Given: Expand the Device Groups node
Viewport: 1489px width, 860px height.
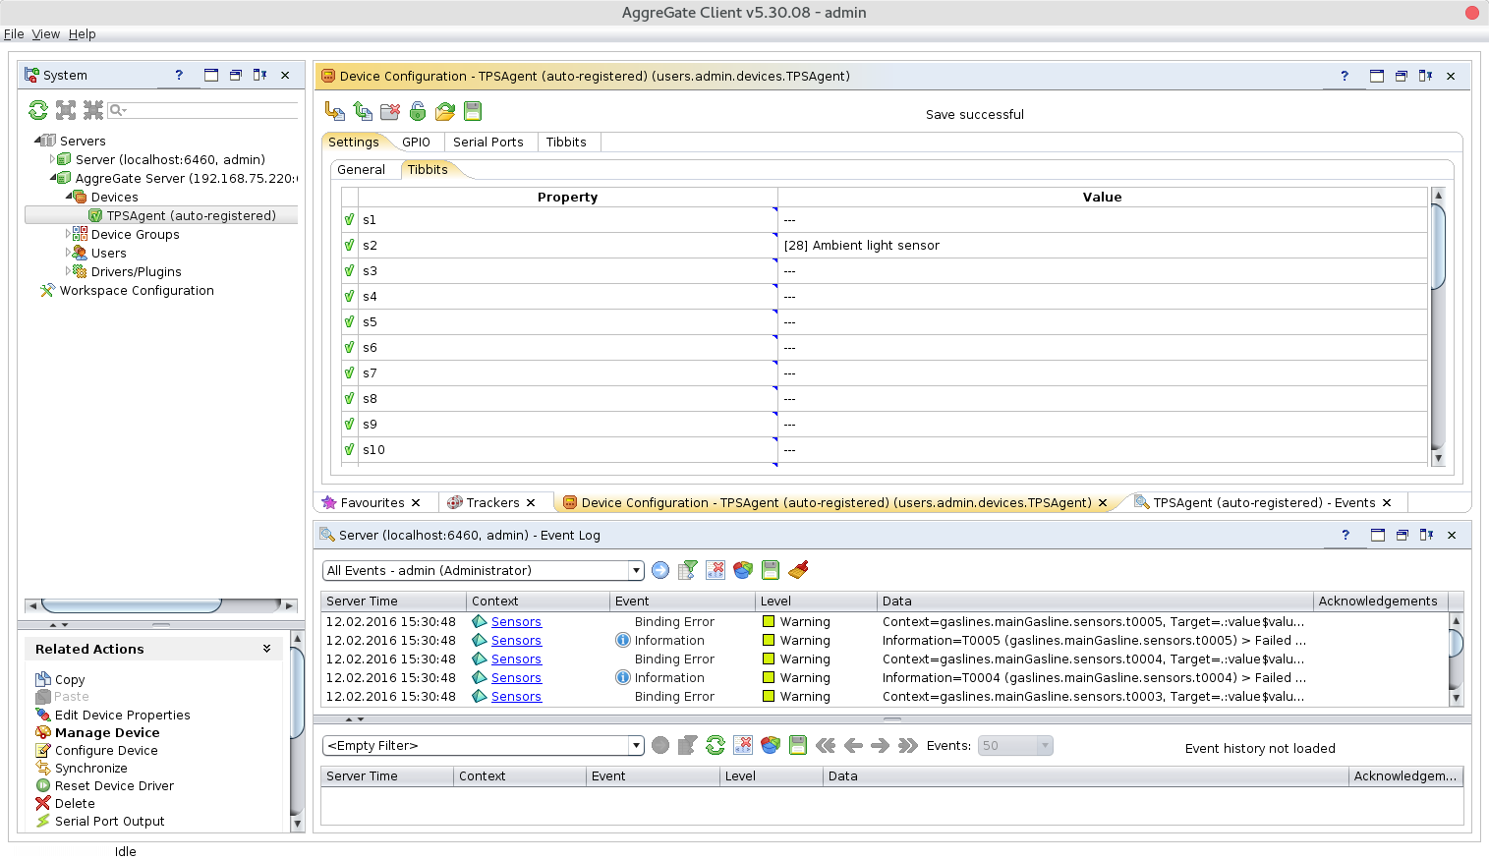Looking at the screenshot, I should coord(69,234).
